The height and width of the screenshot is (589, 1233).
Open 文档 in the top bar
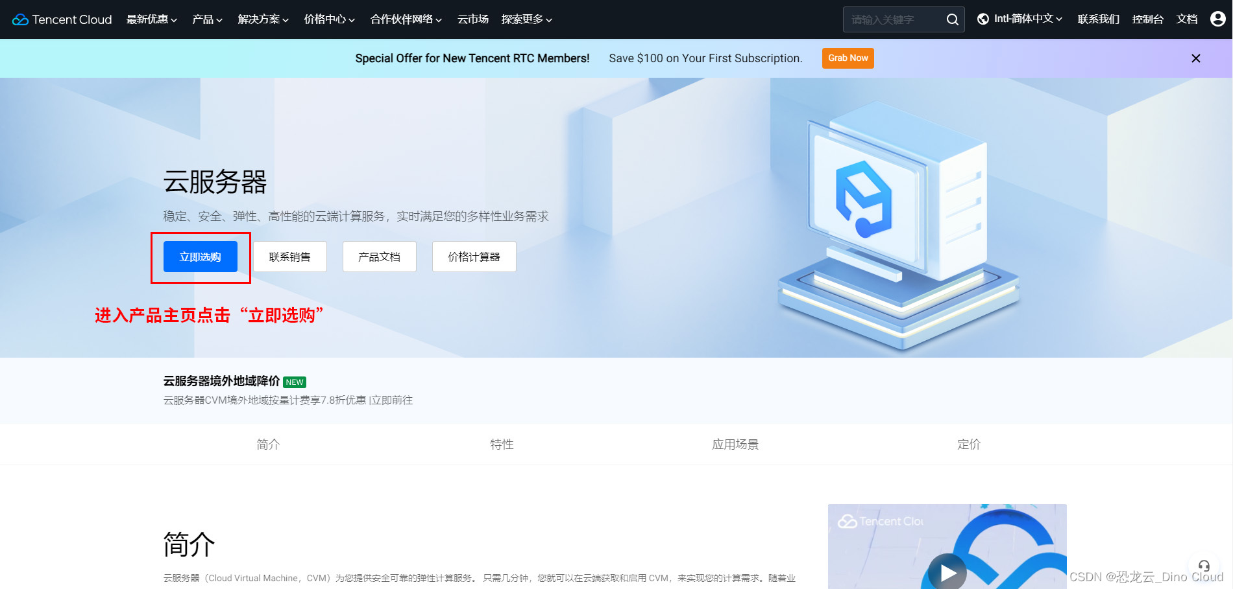click(x=1187, y=19)
